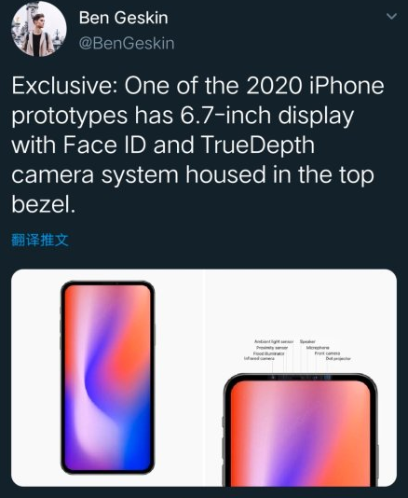Click the 'Ambient light sensor' label
The width and height of the screenshot is (408, 498).
click(274, 341)
